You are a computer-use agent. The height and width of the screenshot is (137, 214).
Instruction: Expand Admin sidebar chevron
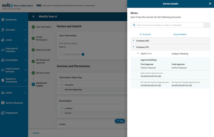pos(25,93)
